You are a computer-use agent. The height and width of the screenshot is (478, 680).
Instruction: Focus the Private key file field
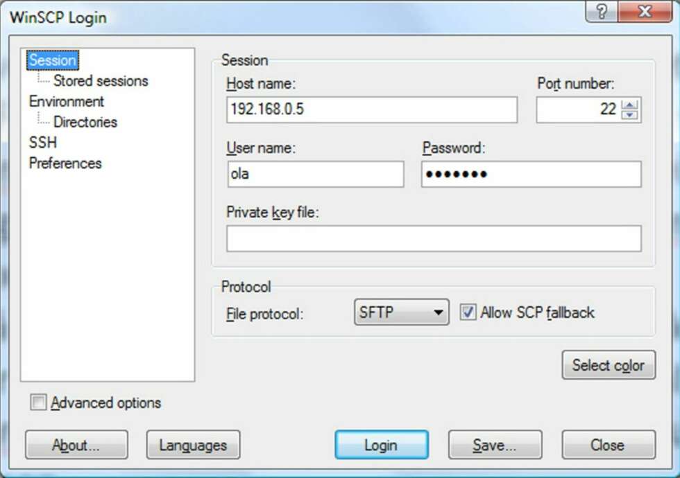[x=434, y=238]
